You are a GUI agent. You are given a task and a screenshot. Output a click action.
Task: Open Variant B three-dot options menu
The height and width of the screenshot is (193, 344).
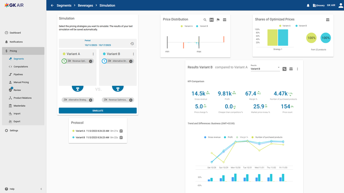[133, 54]
